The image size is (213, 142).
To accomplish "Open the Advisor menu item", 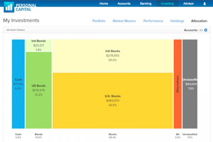I will tap(189, 4).
